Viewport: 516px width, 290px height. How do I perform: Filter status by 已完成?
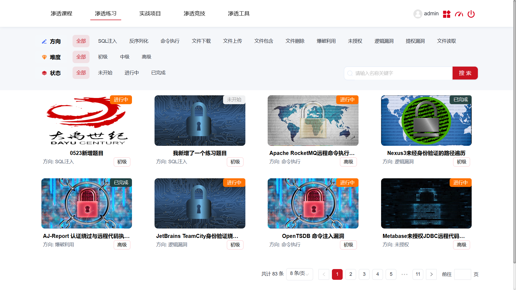tap(158, 73)
